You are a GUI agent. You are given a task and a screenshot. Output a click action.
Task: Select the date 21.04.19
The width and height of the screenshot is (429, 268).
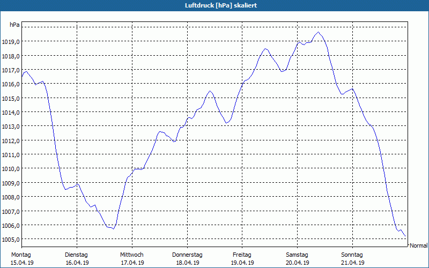(353, 263)
